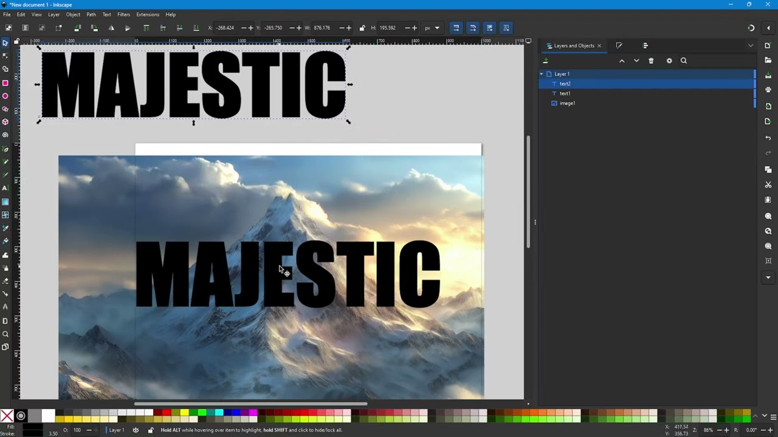Click Select All icon in toolbar
The image size is (778, 437).
click(x=9, y=28)
